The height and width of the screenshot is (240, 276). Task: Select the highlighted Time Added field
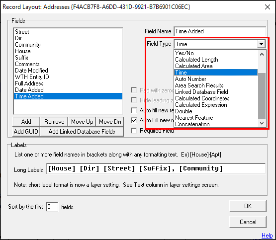(68, 96)
